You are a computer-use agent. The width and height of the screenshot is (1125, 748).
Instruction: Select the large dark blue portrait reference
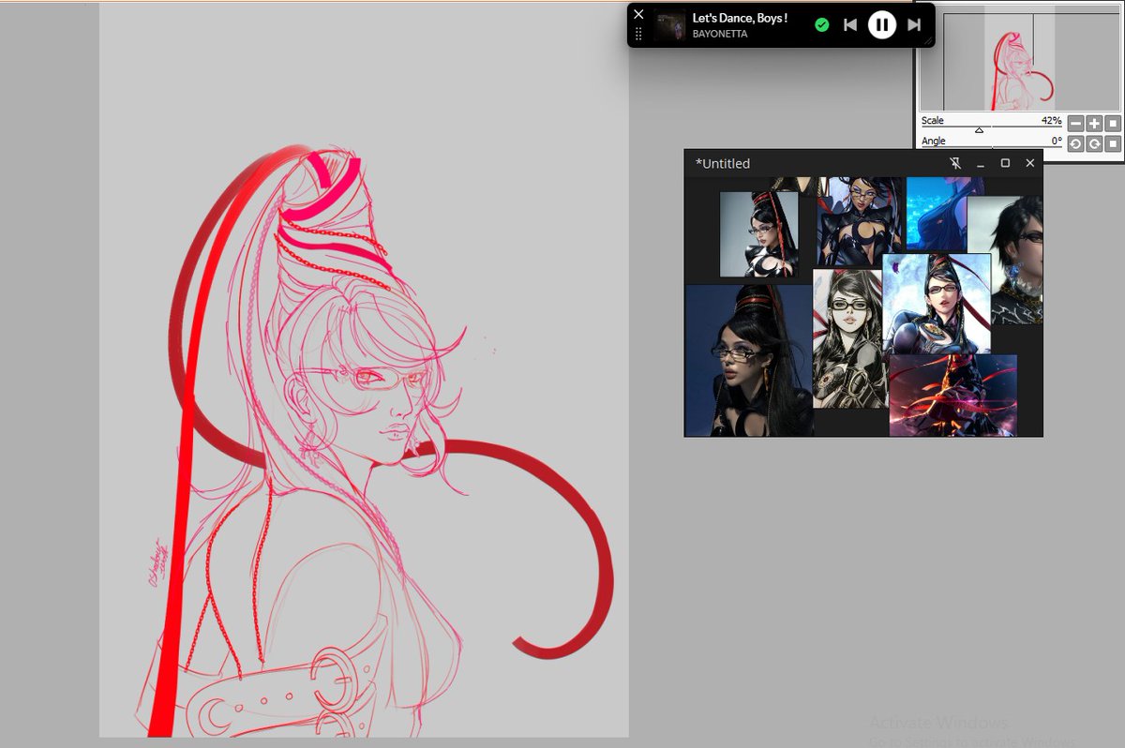click(748, 361)
